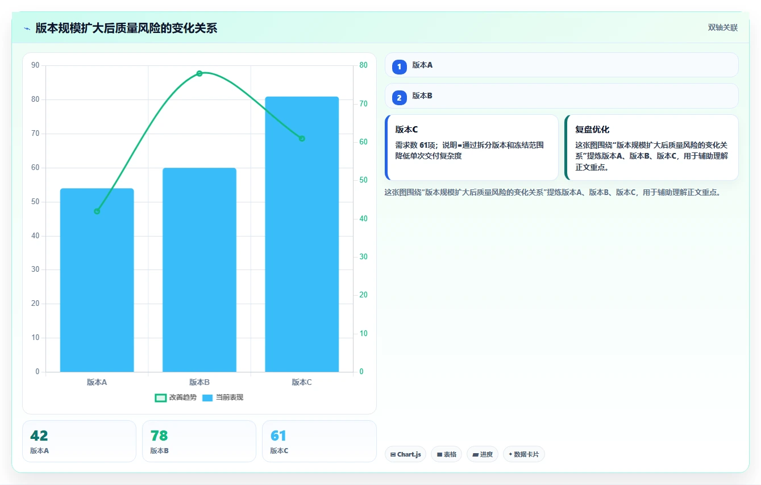Click the 表格 tag

[446, 454]
